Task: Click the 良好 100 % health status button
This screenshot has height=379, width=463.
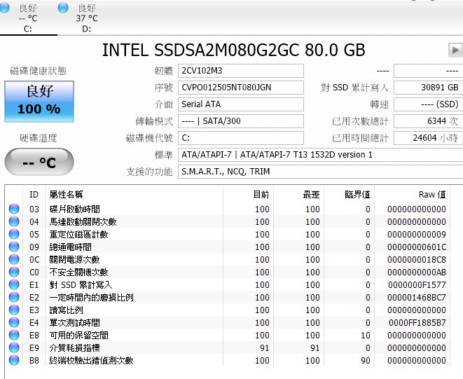Action: 39,102
